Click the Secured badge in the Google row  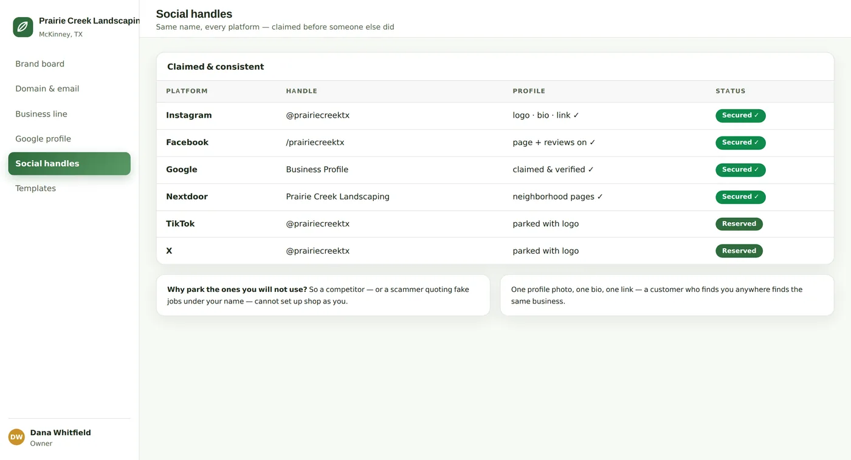tap(740, 170)
